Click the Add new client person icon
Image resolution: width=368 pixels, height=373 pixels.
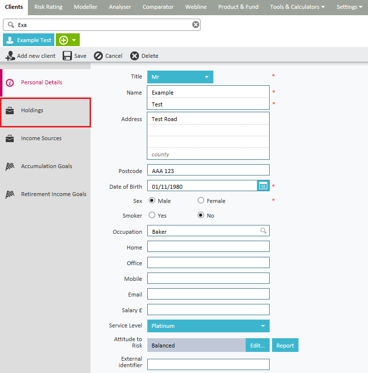click(x=10, y=56)
